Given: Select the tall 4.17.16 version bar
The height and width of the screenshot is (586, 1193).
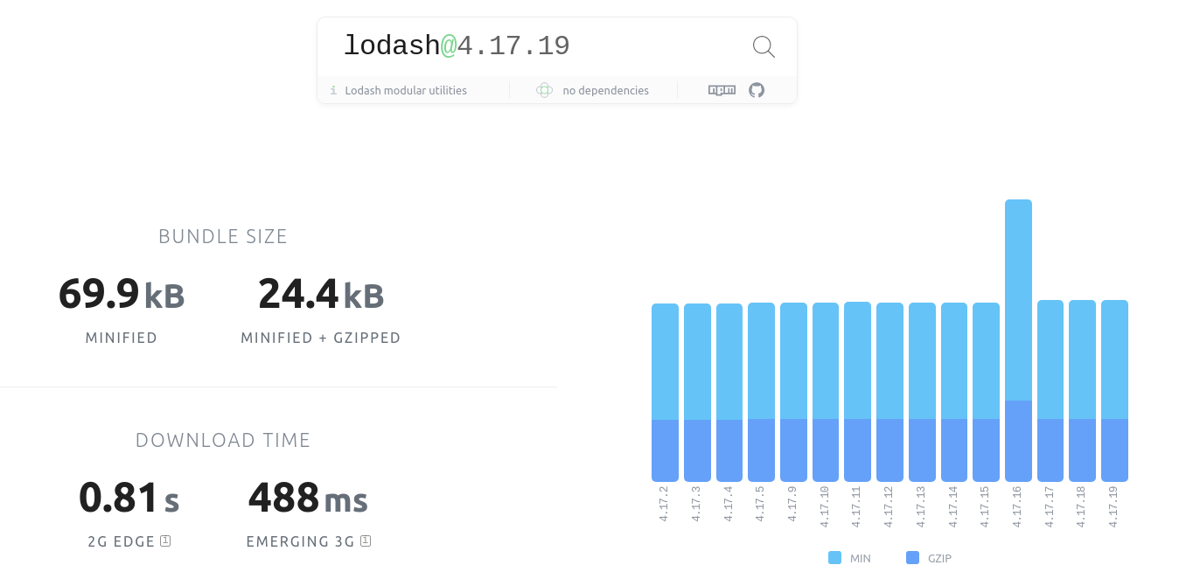Looking at the screenshot, I should coord(1018,340).
